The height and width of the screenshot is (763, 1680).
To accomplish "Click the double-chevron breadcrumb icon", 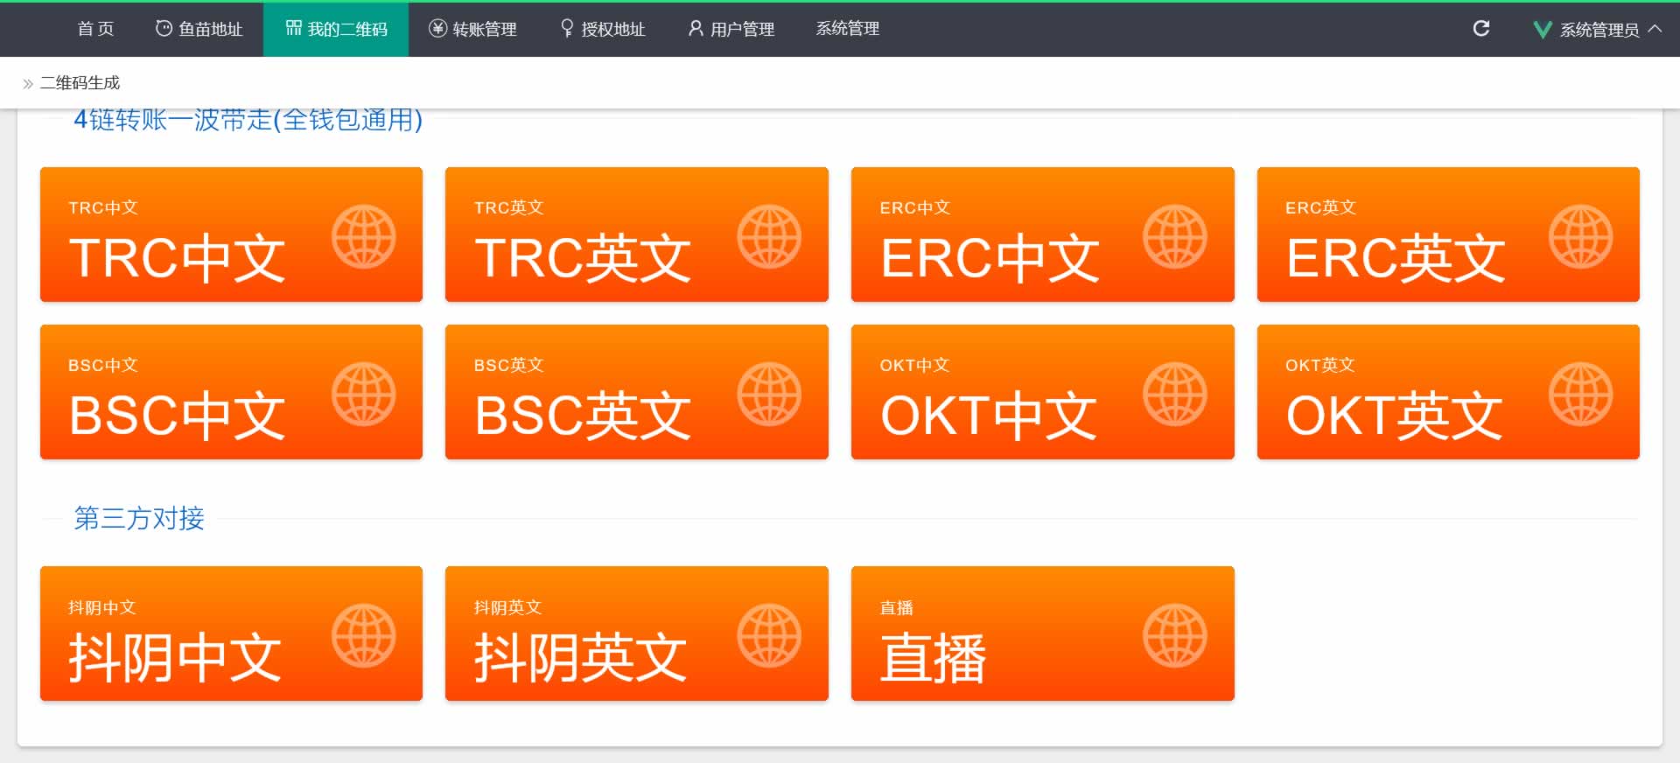I will tap(28, 84).
